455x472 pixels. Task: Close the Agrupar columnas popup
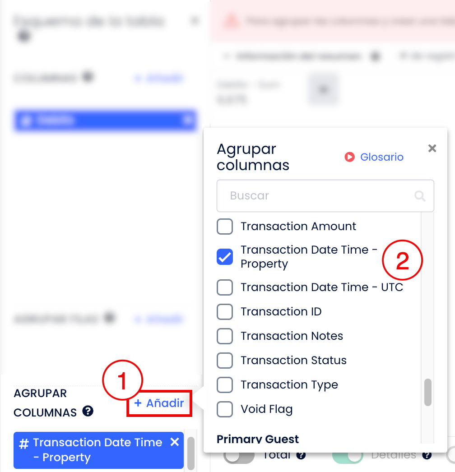432,148
